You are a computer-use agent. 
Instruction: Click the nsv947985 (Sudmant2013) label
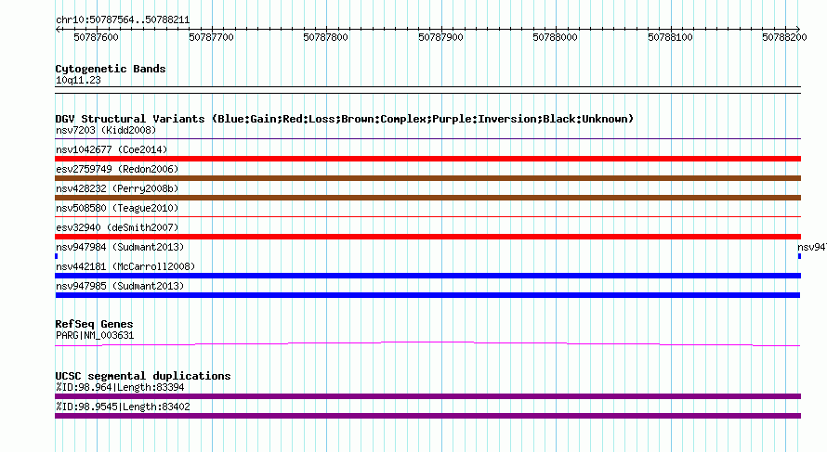coord(120,286)
